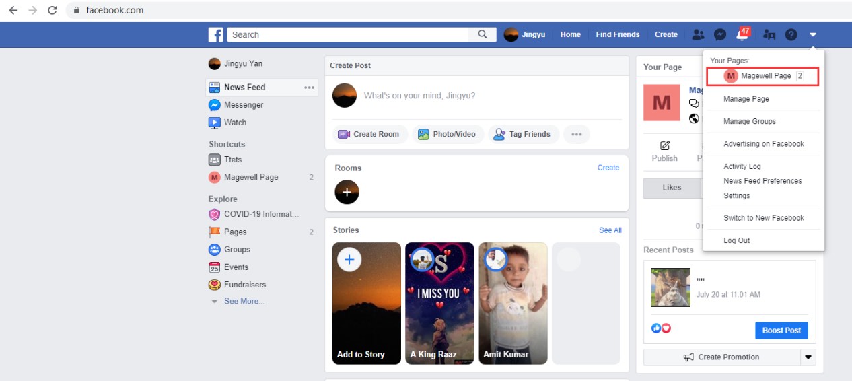Open Ttets shortcut in sidebar
This screenshot has height=381, width=852.
225,160
